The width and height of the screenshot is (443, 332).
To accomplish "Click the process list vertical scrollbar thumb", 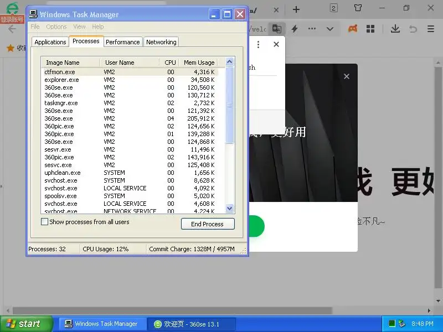I will click(229, 105).
